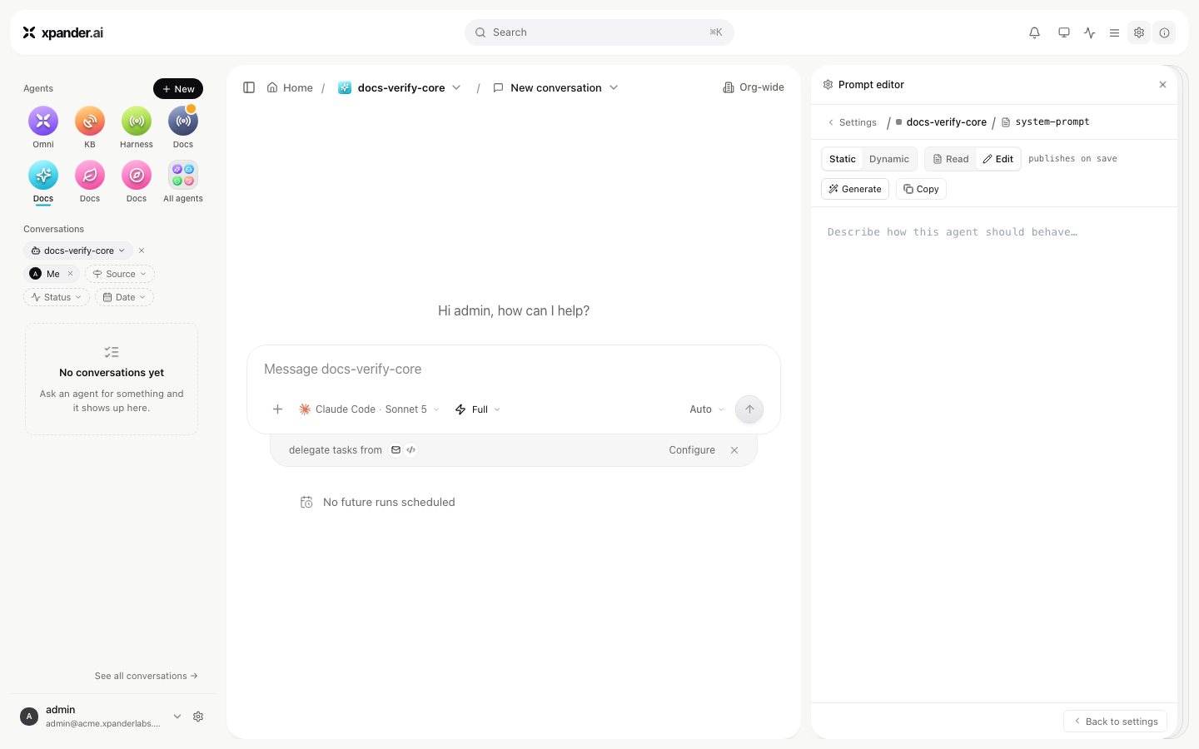Open the Date filter dropdown
Image resolution: width=1199 pixels, height=749 pixels.
coord(124,297)
